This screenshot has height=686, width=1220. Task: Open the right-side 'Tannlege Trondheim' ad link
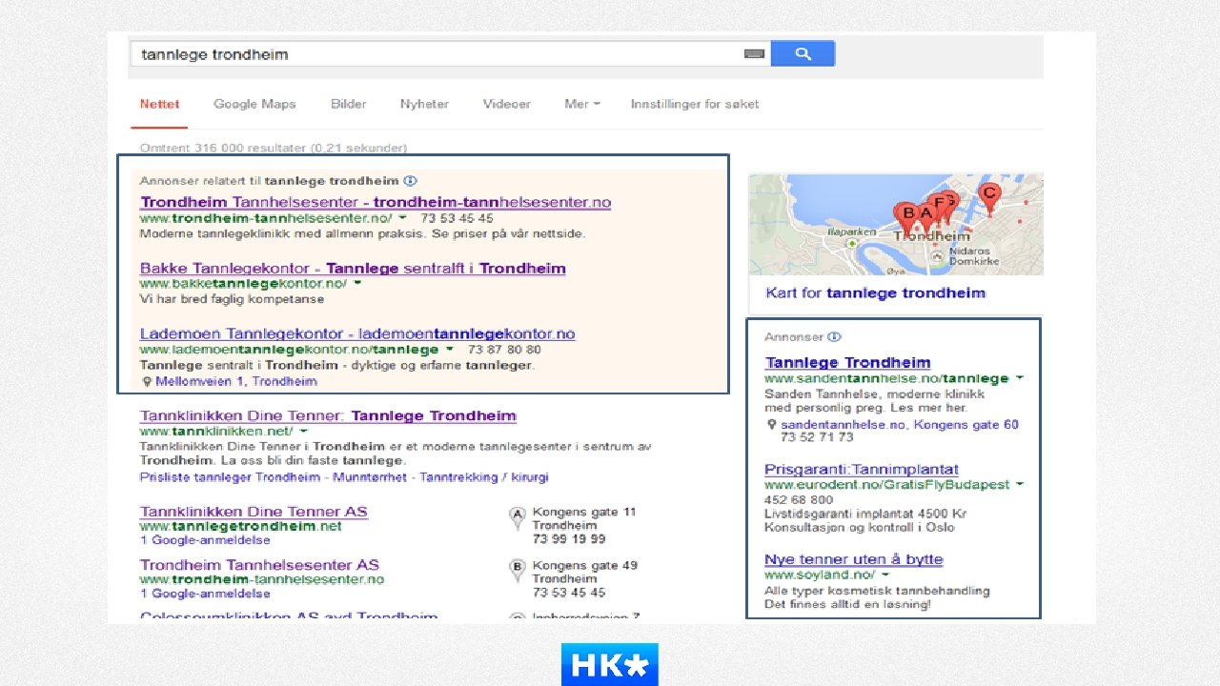(x=847, y=362)
